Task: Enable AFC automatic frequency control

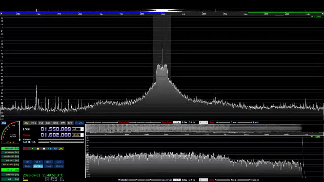Action: coord(59,162)
